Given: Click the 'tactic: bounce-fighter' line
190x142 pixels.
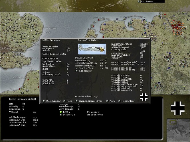Looking at the screenshot, I should [54, 54].
